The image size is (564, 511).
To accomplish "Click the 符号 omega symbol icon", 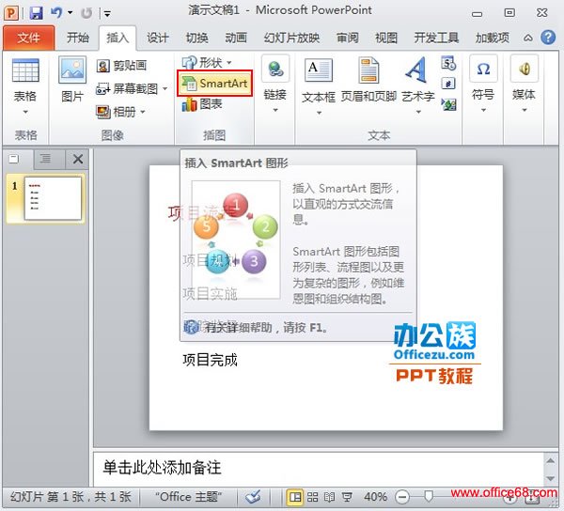I will point(483,69).
